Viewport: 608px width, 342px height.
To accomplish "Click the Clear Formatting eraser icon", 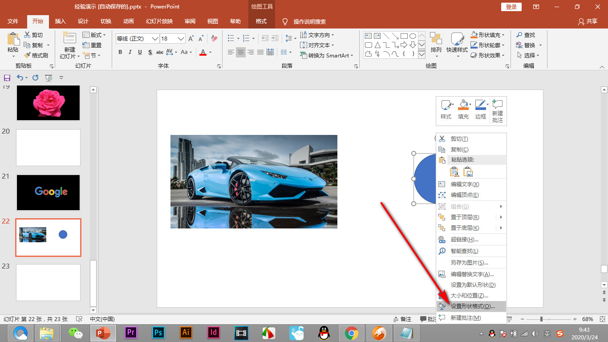I will (214, 39).
